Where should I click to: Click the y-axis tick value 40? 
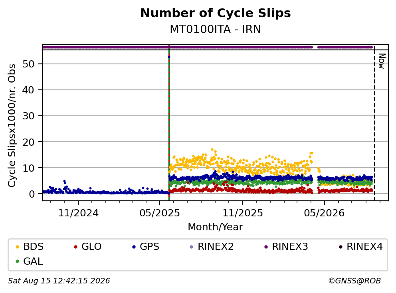28,90
